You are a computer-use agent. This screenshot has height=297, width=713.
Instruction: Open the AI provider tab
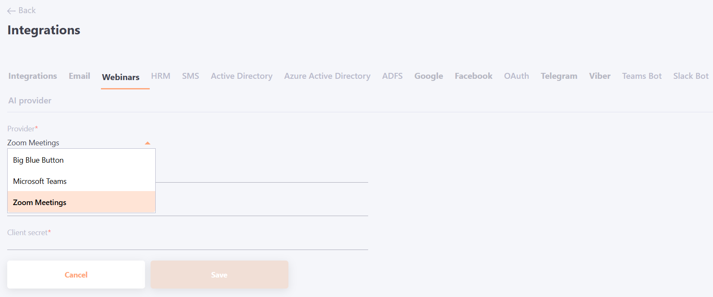click(30, 101)
